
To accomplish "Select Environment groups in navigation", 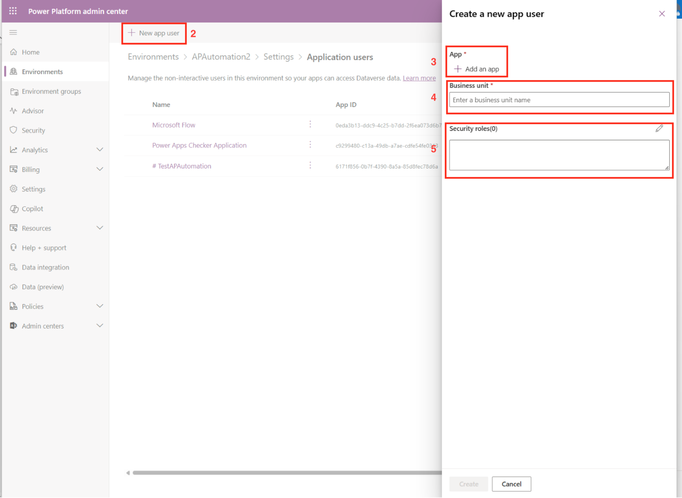I will click(x=51, y=91).
